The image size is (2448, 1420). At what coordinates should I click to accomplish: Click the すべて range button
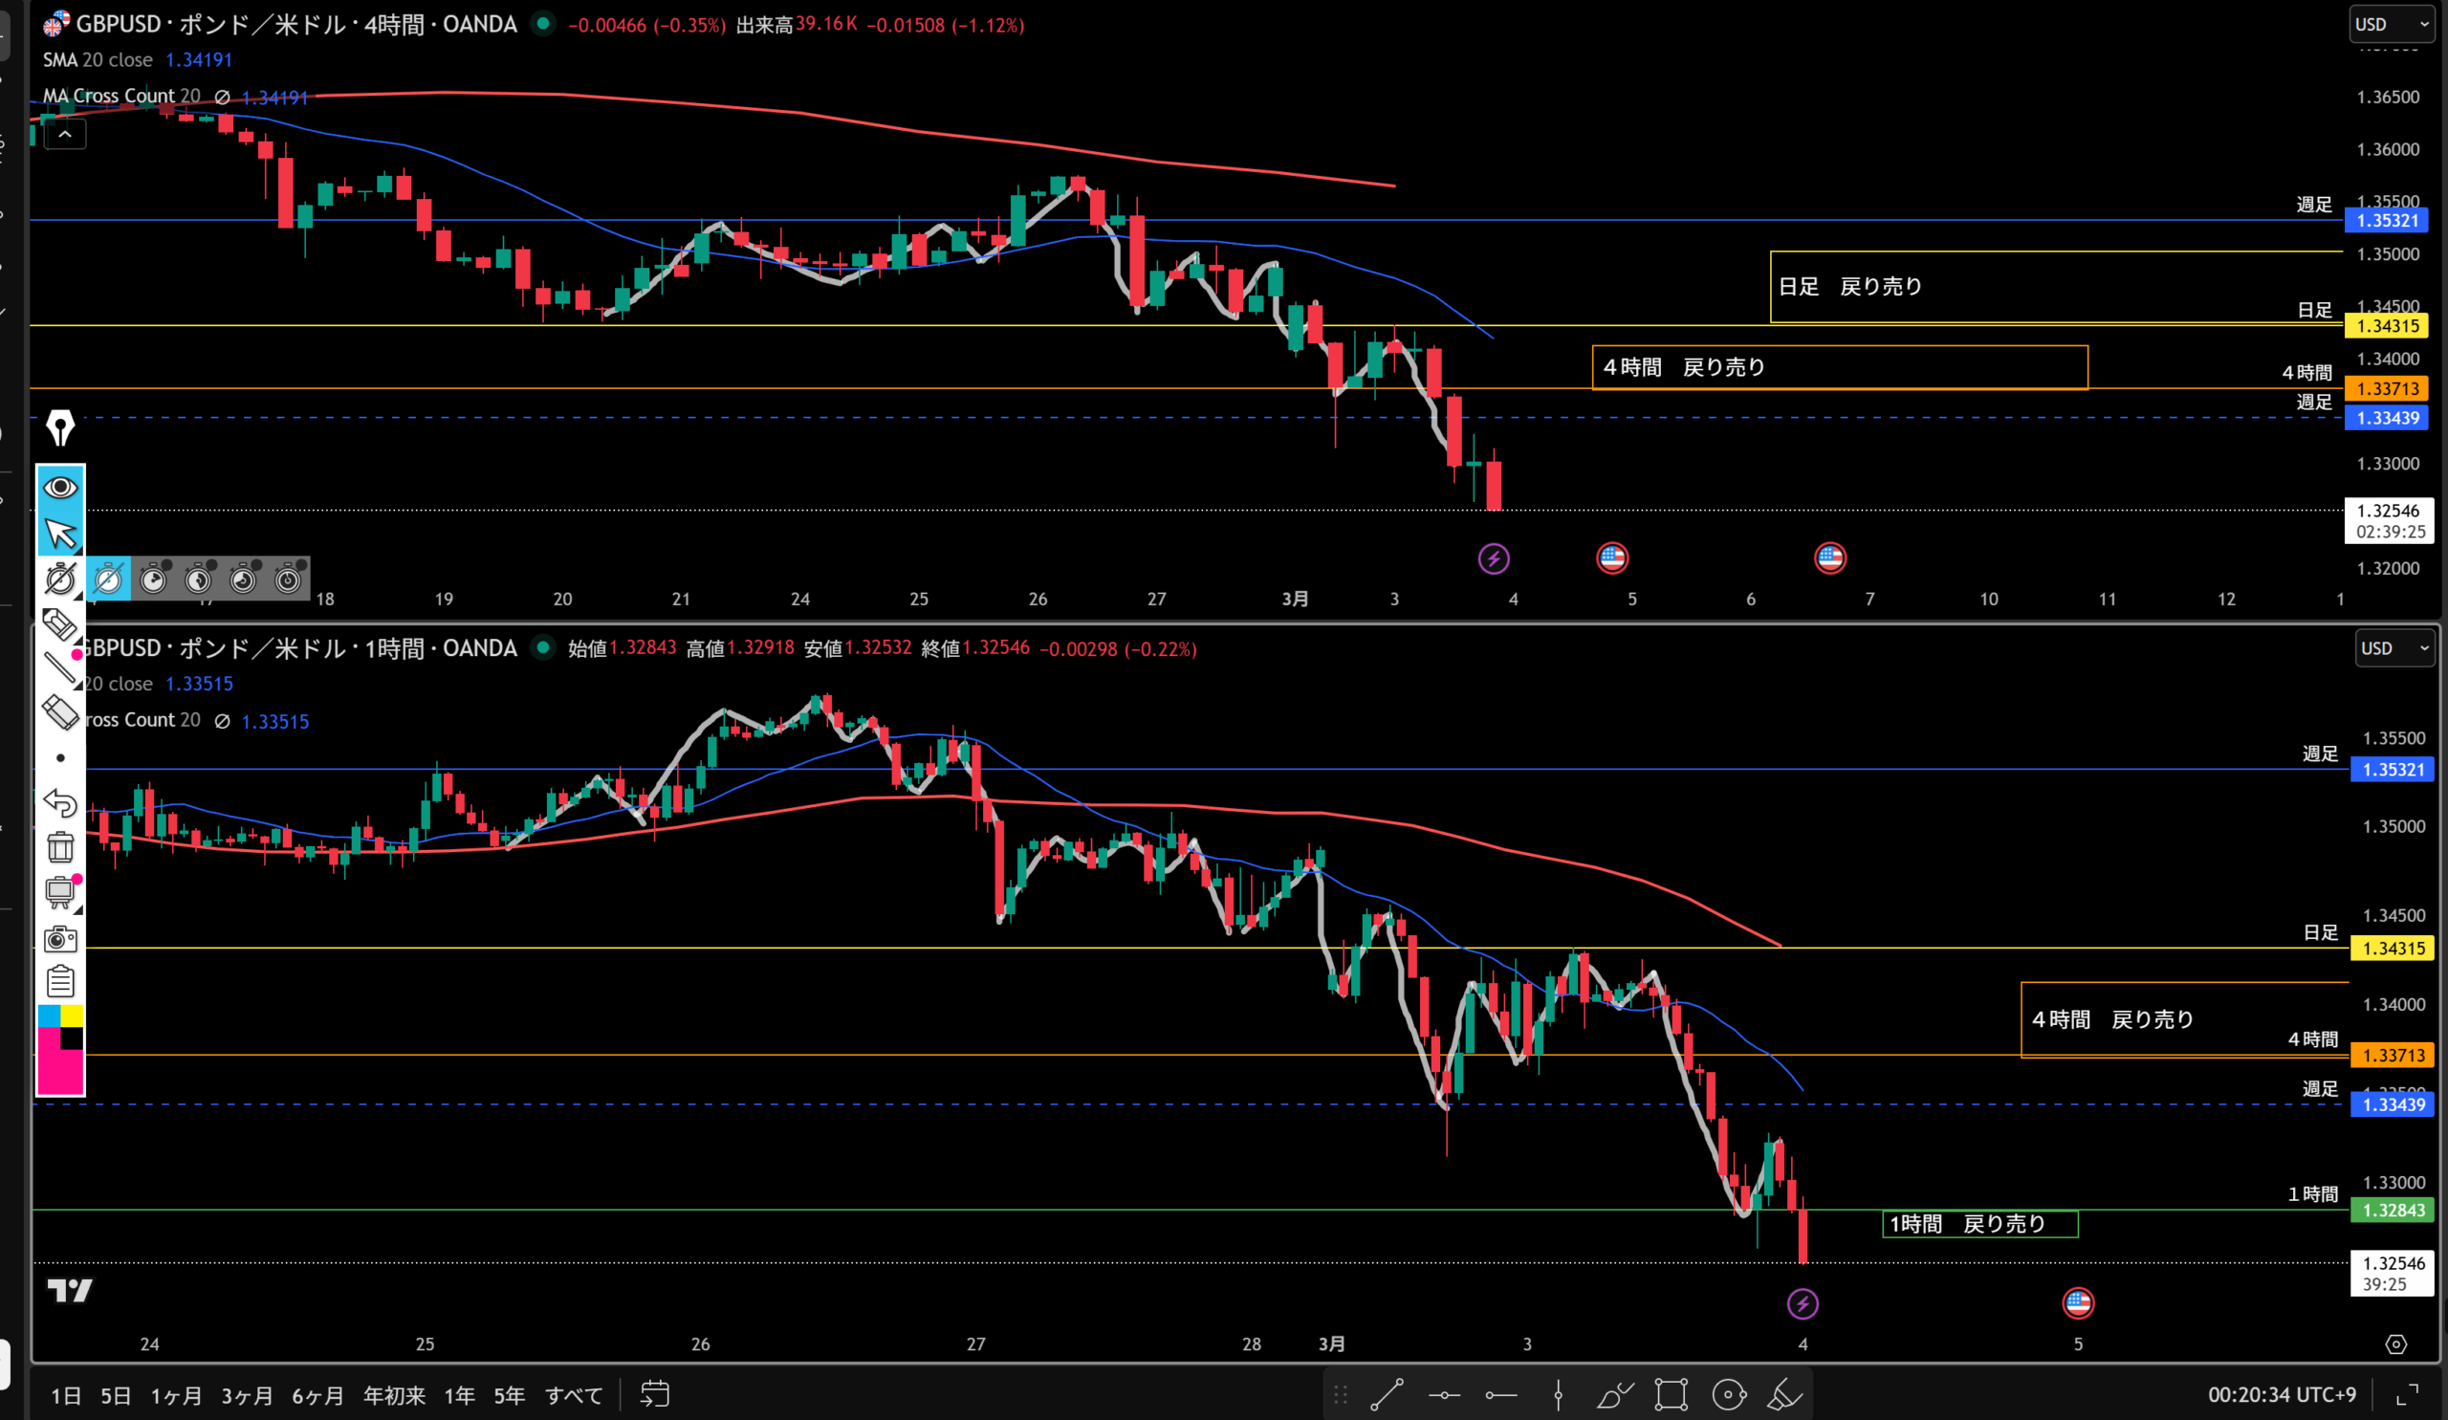(573, 1396)
